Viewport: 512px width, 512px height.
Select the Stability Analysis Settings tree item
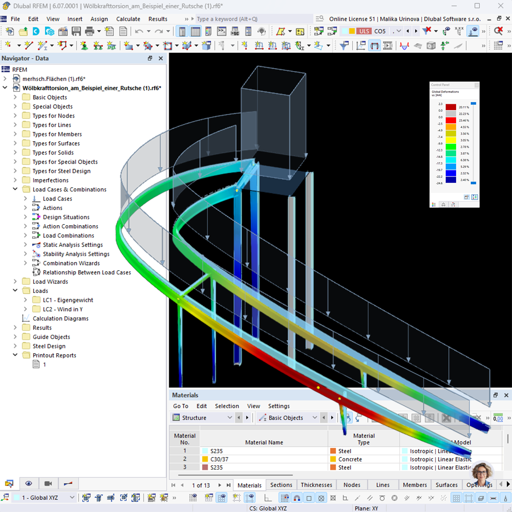pos(76,254)
